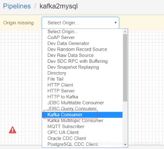Choose the Select Origin... placeholder option

[x=82, y=32]
